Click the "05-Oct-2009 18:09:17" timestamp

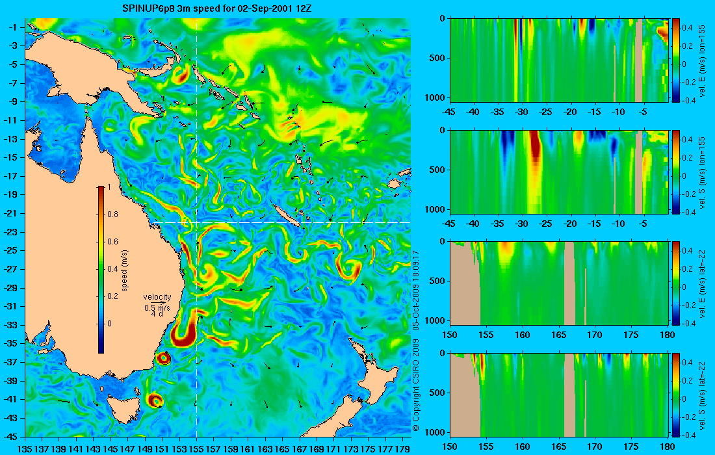click(x=416, y=290)
